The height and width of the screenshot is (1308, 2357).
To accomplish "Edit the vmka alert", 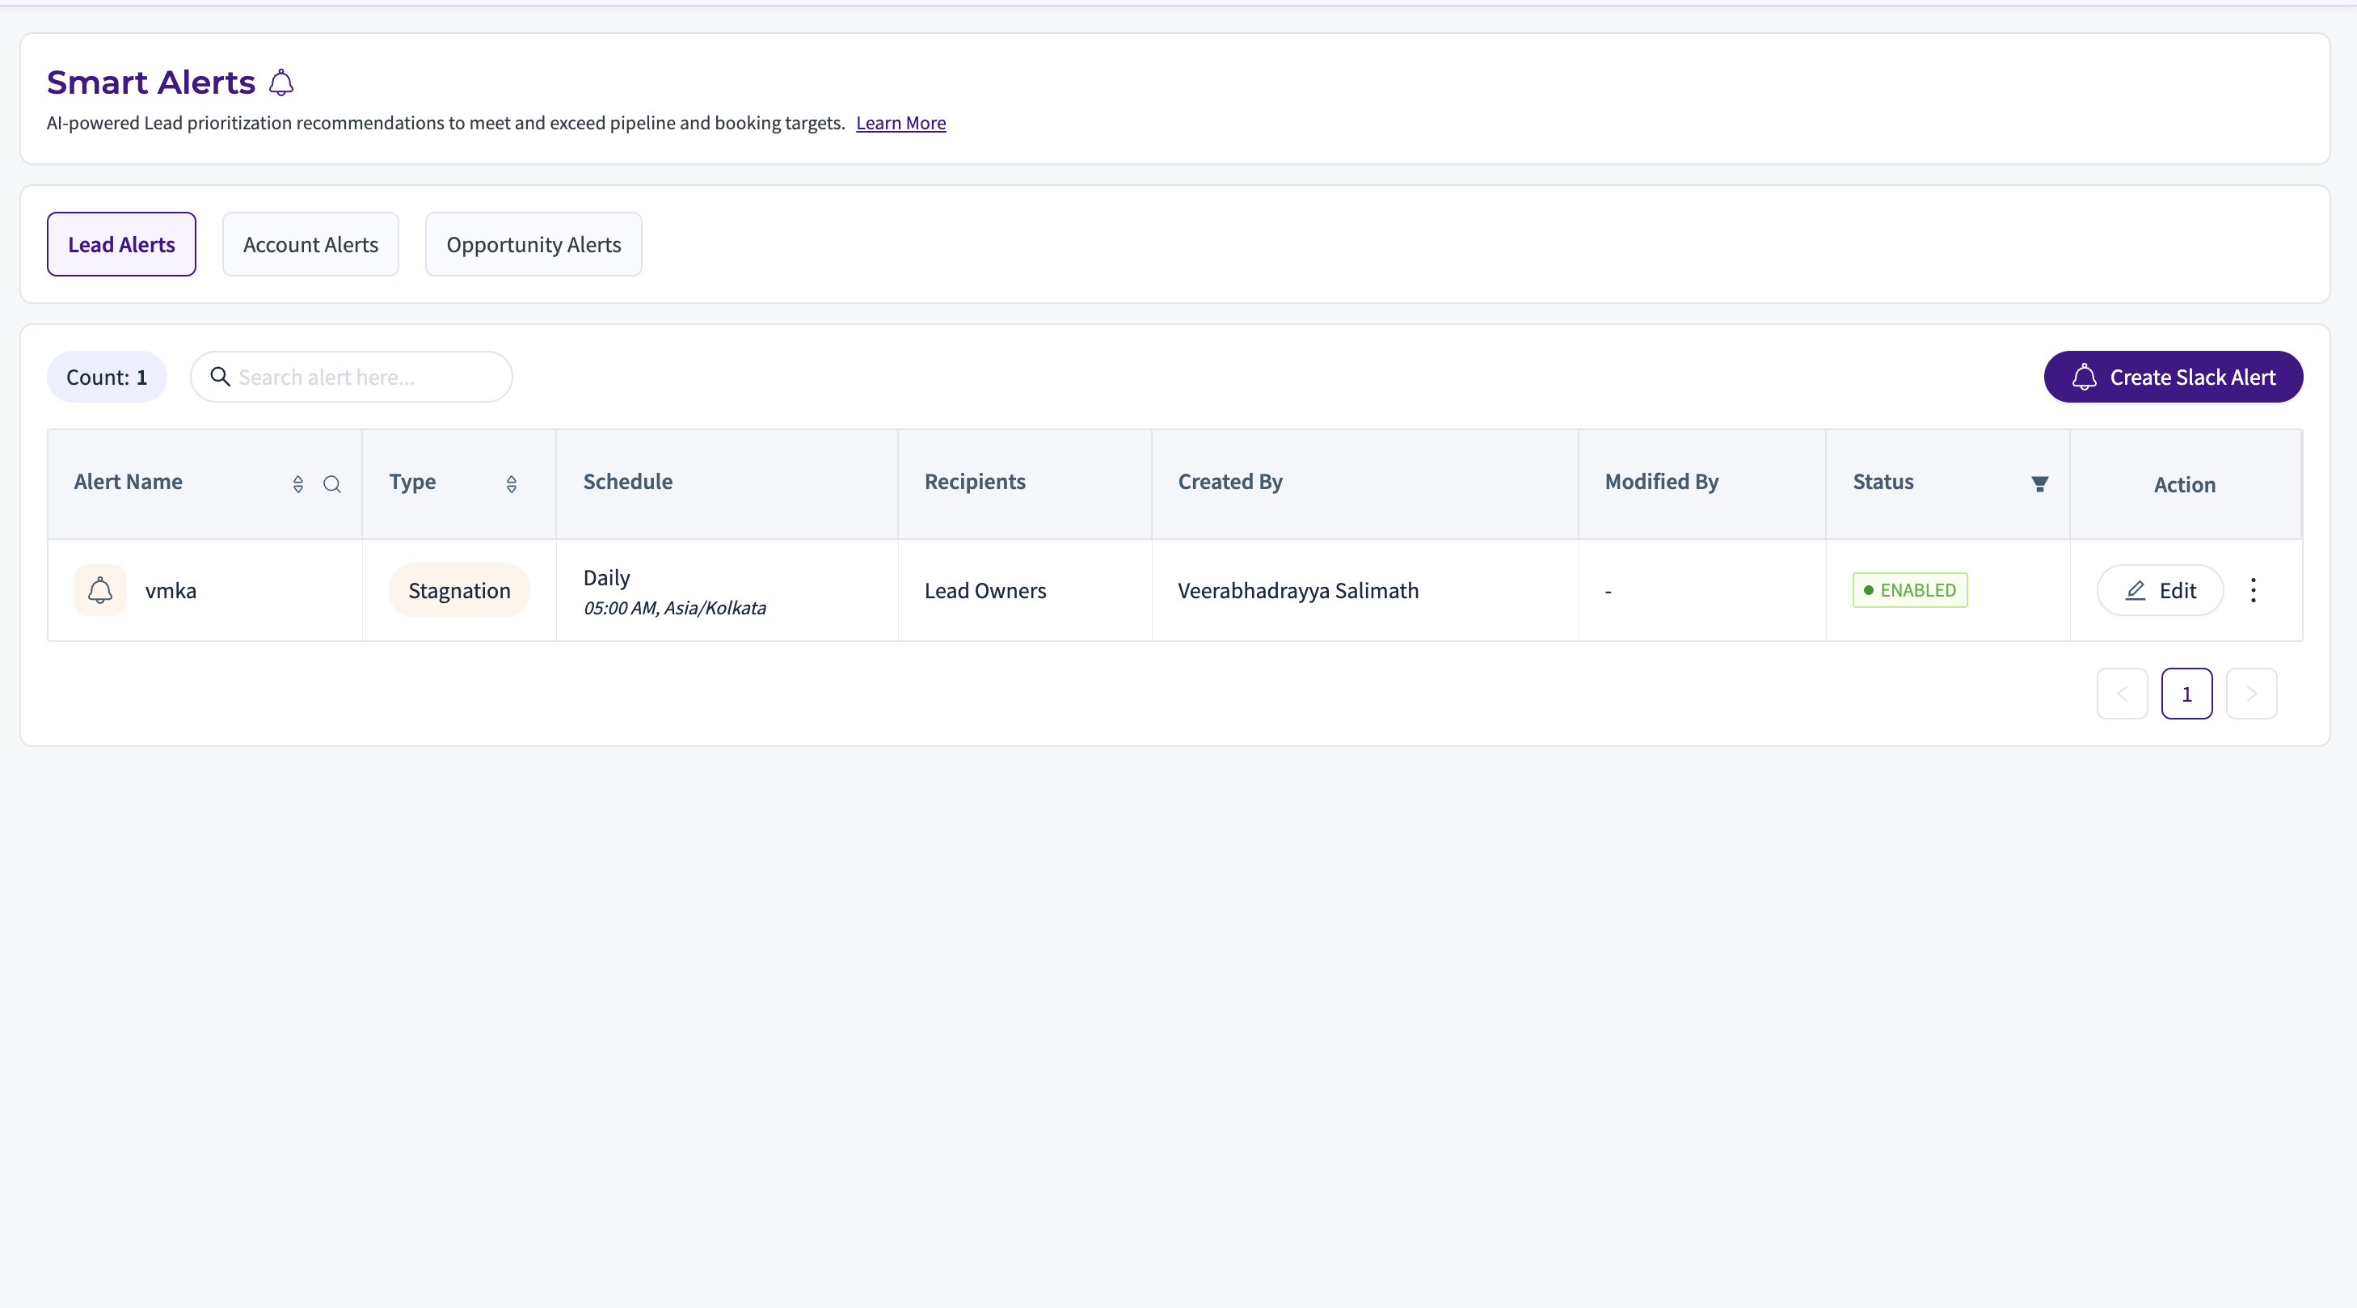I will click(x=2161, y=590).
